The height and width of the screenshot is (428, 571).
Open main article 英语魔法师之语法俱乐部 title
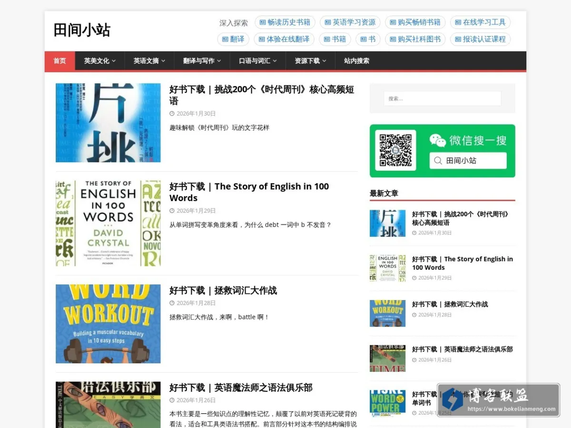[241, 388]
